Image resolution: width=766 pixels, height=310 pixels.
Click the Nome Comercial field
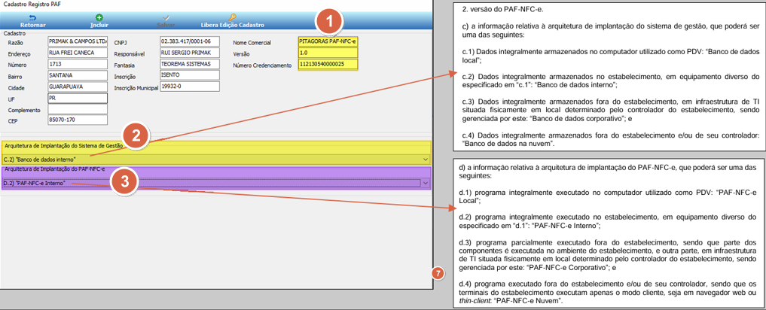pos(328,41)
